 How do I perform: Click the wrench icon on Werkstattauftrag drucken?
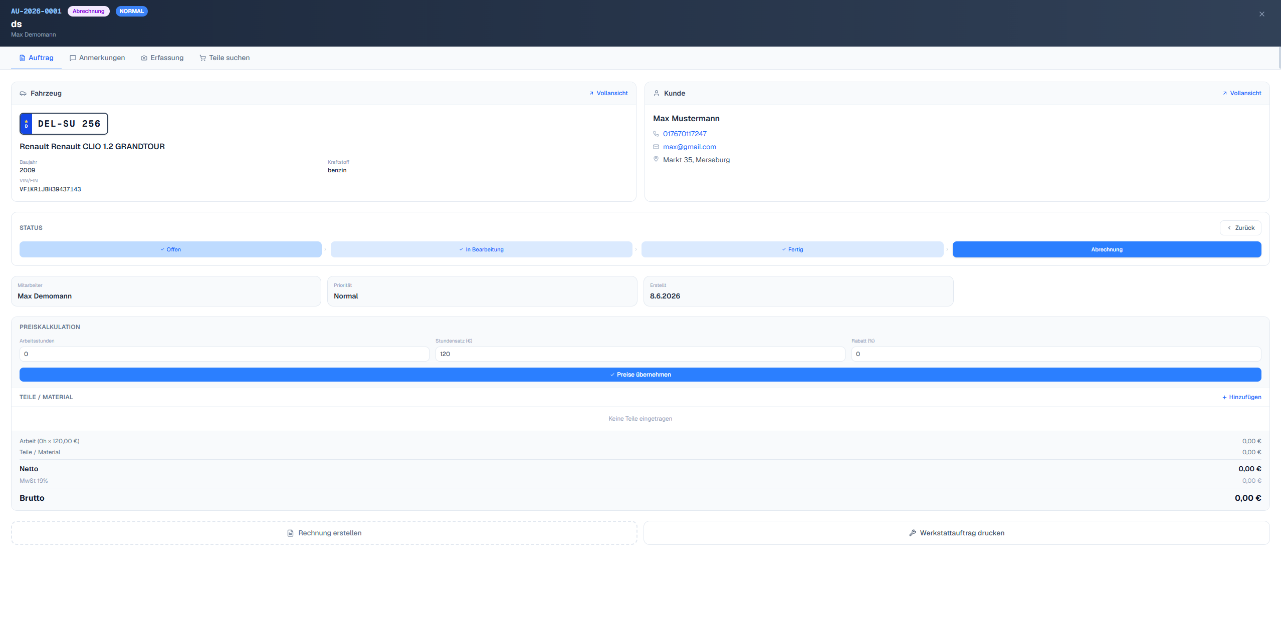[913, 533]
